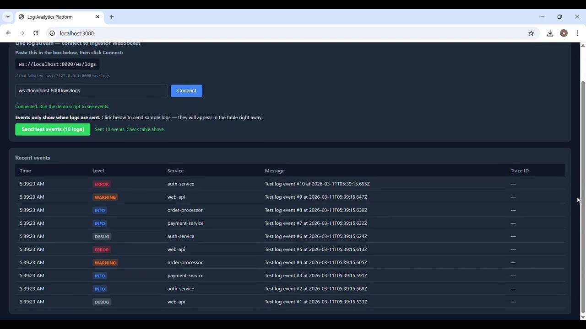Click INFO badge for event #7
The image size is (586, 329).
coord(100,223)
